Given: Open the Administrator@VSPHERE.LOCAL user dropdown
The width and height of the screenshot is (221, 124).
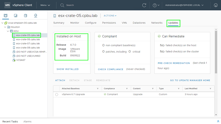Looking at the screenshot, I should (x=184, y=5).
